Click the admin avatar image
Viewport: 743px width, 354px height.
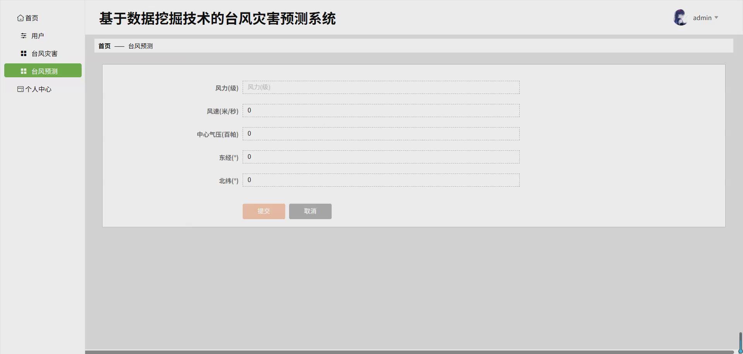tap(680, 17)
